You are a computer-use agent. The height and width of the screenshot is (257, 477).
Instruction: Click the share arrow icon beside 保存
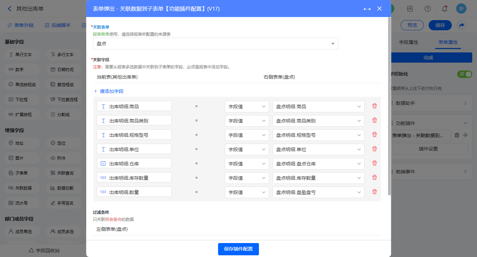[462, 25]
